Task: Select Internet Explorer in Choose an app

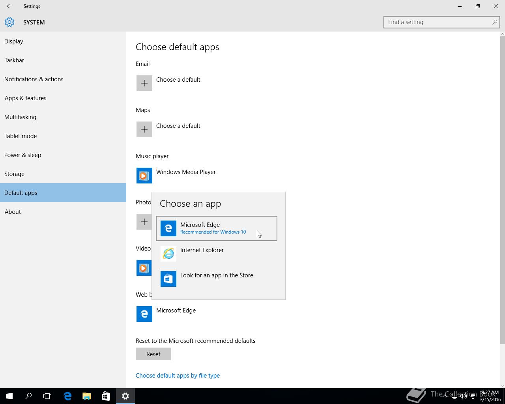Action: pyautogui.click(x=217, y=254)
